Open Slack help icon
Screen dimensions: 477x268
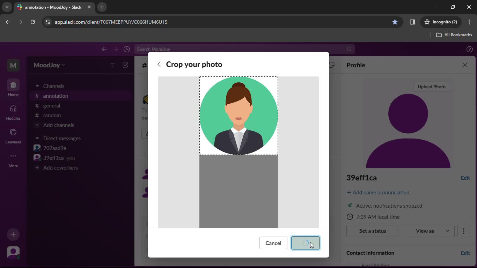click(470, 49)
